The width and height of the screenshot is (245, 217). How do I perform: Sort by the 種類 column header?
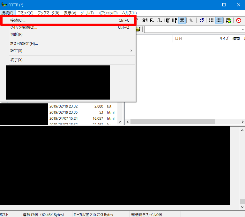236,39
